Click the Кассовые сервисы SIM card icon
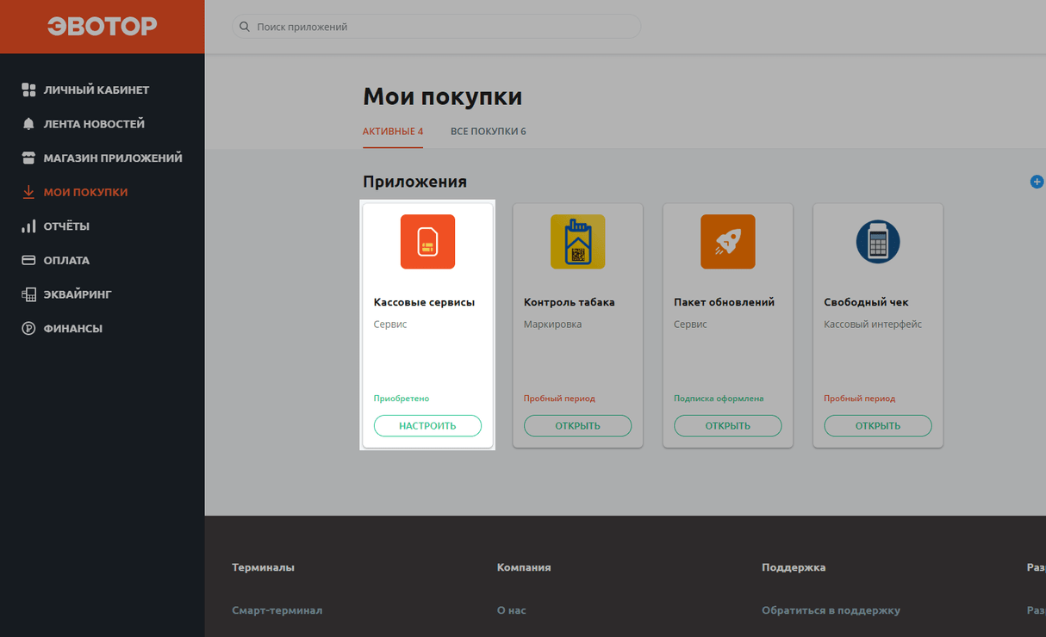The image size is (1046, 637). (x=427, y=242)
